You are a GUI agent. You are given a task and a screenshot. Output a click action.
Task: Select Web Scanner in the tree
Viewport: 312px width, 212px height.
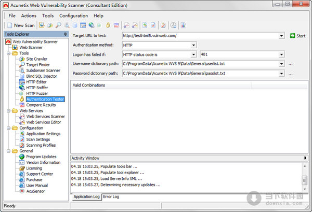pyautogui.click(x=31, y=47)
